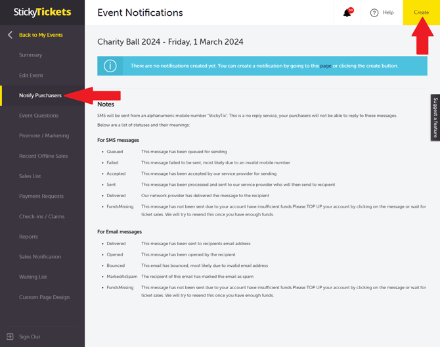This screenshot has width=440, height=347.
Task: Click the yellow Create button
Action: point(421,12)
